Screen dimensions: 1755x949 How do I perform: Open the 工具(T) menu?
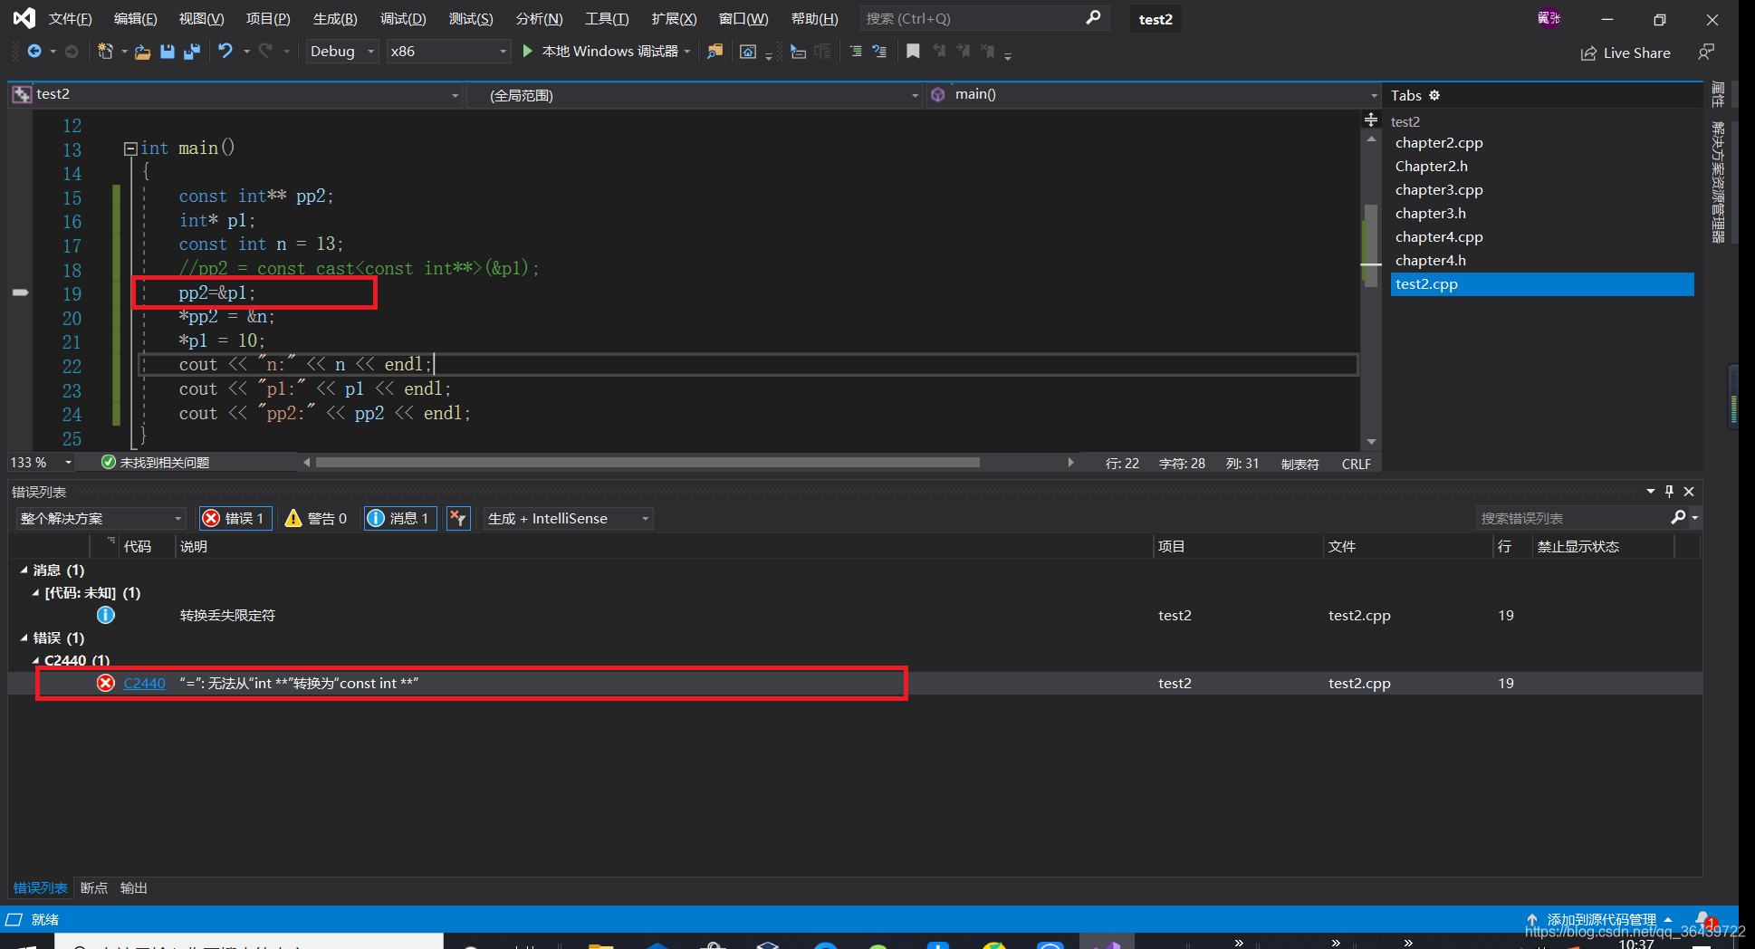[x=607, y=18]
